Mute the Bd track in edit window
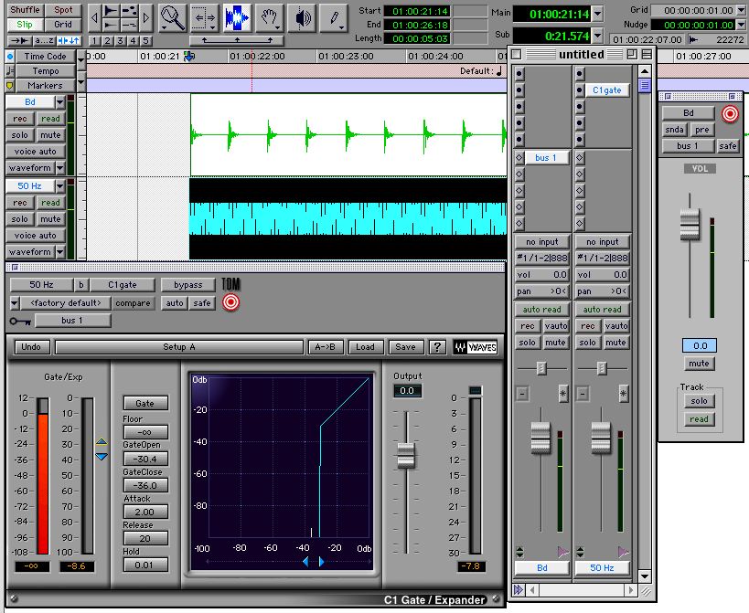 tap(50, 135)
